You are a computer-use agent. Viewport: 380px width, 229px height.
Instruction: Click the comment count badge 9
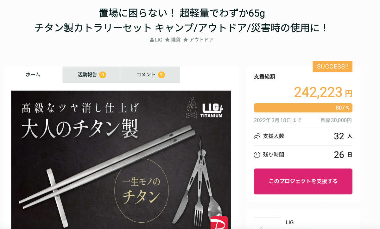click(x=161, y=75)
